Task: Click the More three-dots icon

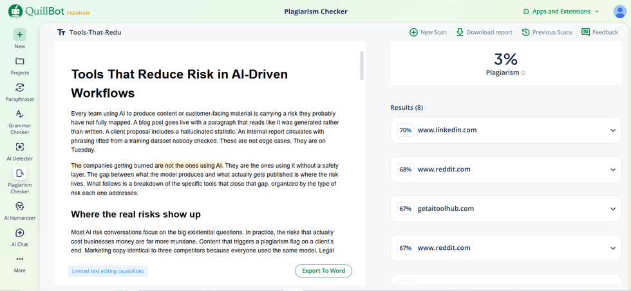Action: pos(20,259)
